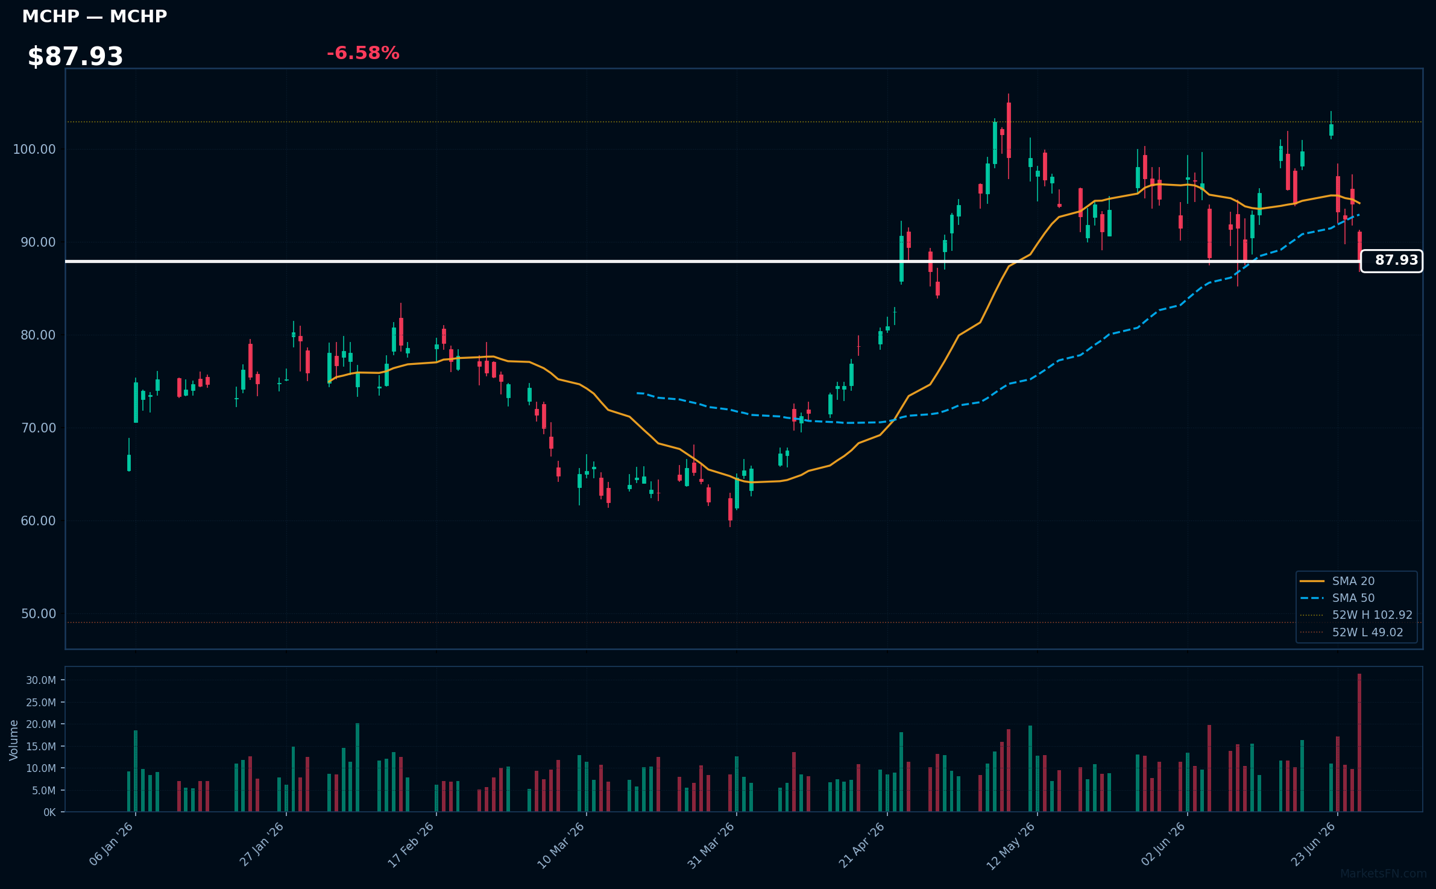Screen dimensions: 1436x889
Task: Click the 02 Jun '26 date label
Action: (x=1164, y=844)
